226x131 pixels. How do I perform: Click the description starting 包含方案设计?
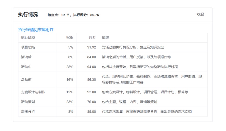click(145, 92)
